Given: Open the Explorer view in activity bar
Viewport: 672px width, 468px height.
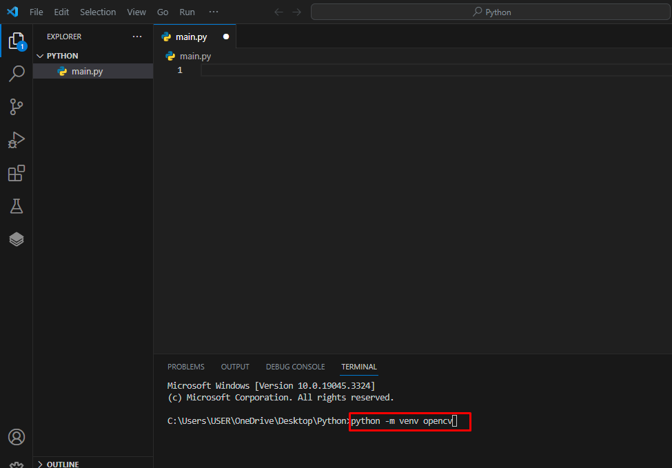Looking at the screenshot, I should (17, 41).
